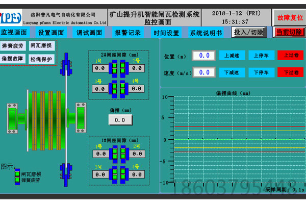This screenshot has height=204, width=306.
Task: Click the top brake pad icon in 2#闸座间隙
Action: click(x=118, y=67)
